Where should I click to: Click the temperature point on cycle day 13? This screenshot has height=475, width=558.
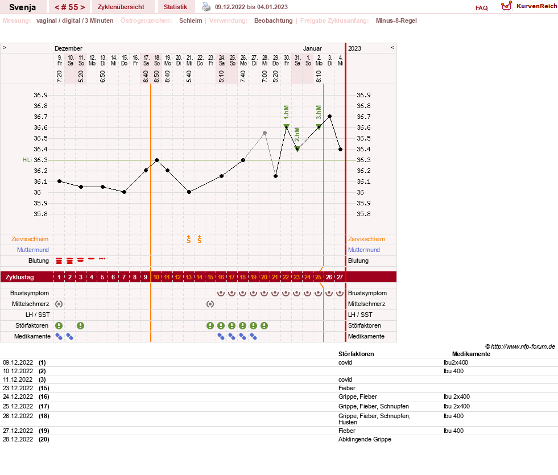189,192
